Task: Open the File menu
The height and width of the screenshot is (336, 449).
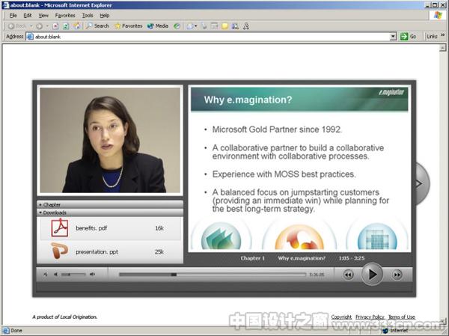Action: pyautogui.click(x=13, y=16)
